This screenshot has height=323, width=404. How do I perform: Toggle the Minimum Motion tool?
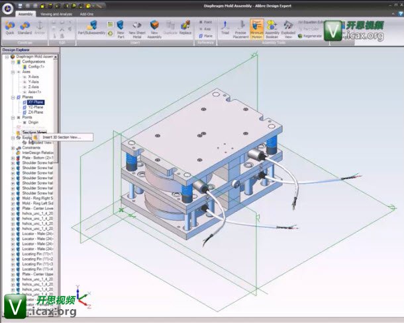click(x=256, y=26)
